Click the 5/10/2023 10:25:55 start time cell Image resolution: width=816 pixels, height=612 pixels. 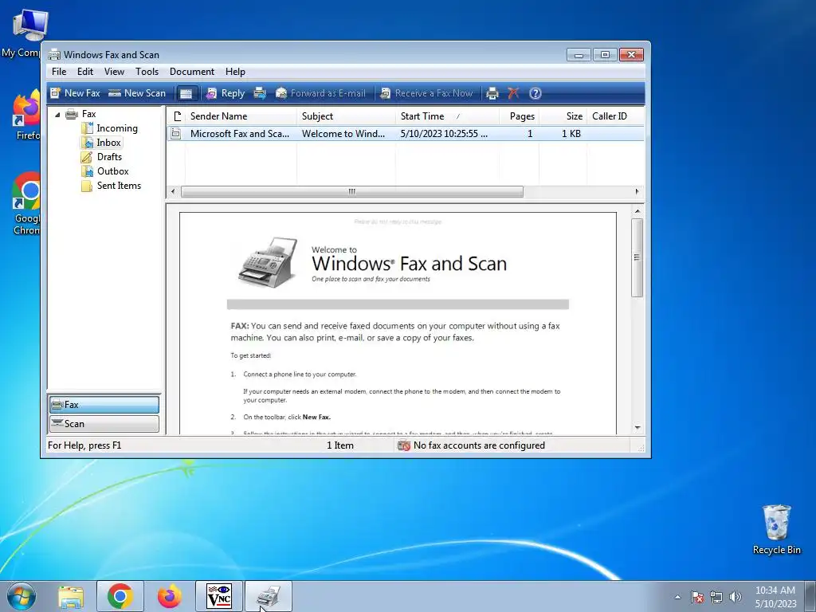point(444,134)
